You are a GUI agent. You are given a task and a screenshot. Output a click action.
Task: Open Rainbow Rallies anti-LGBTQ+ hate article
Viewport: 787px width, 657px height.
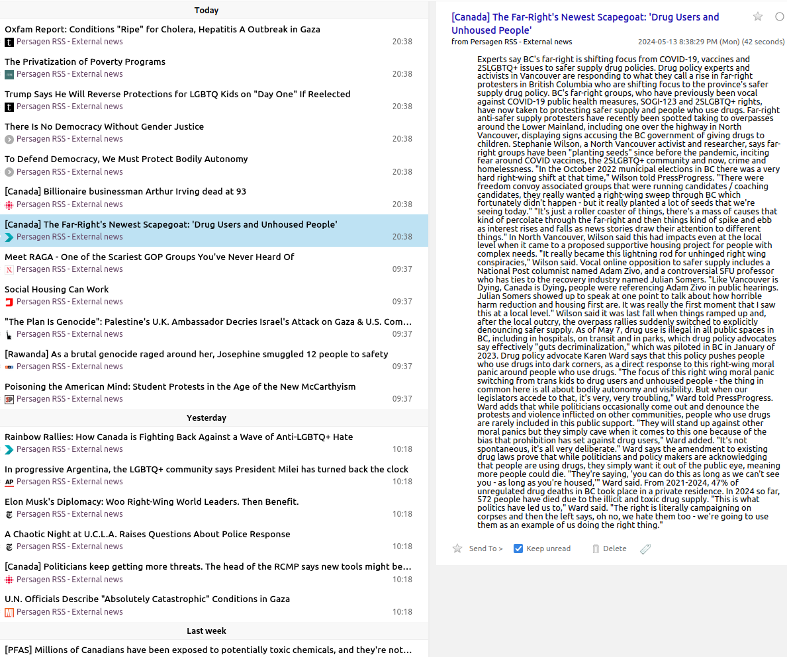[x=214, y=443]
